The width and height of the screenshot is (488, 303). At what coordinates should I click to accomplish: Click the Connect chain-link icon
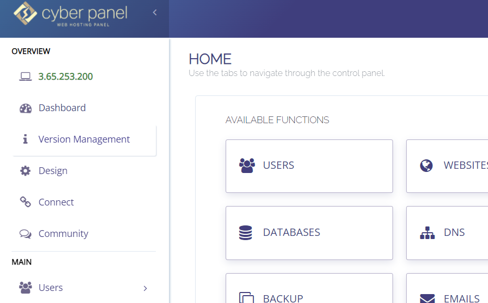click(x=25, y=202)
